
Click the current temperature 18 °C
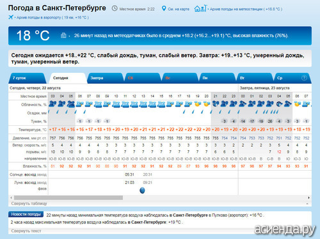pos(33,35)
